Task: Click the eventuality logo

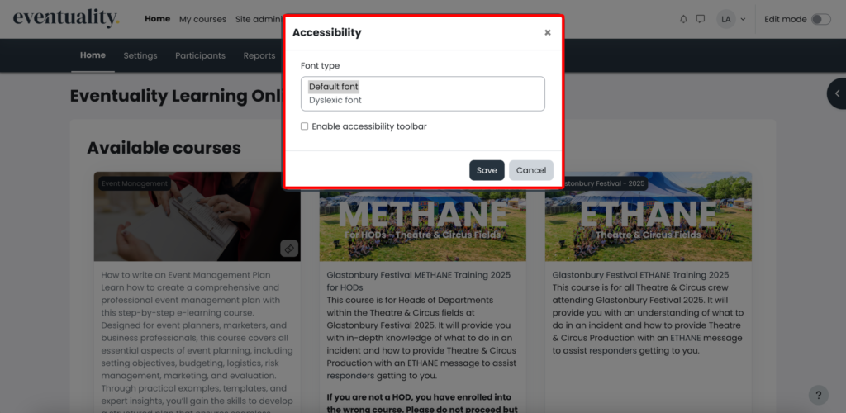Action: [66, 18]
